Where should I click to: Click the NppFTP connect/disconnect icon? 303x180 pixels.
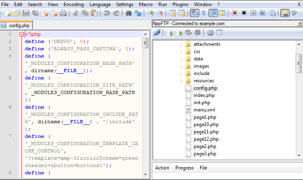pos(157,33)
